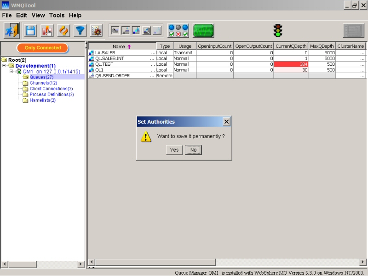The width and height of the screenshot is (368, 276).
Task: Click the table's right scroll arrow
Action: (362, 262)
